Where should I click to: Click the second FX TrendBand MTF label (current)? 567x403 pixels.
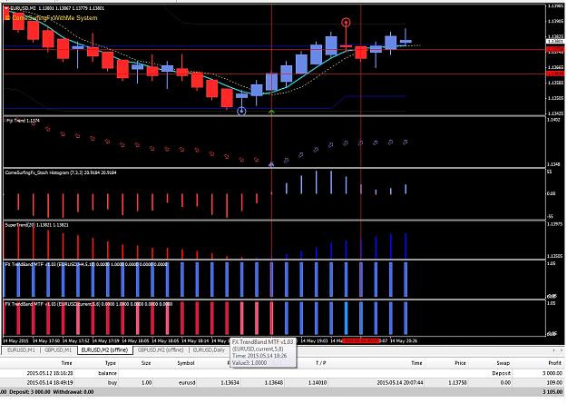pos(89,304)
